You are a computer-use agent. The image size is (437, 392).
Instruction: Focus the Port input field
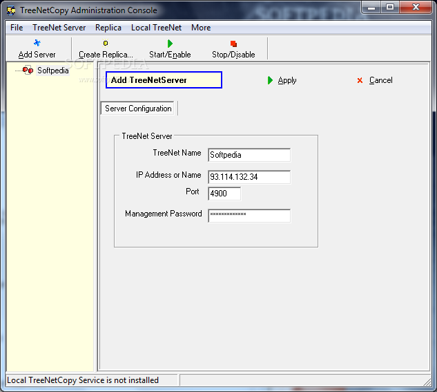point(224,194)
